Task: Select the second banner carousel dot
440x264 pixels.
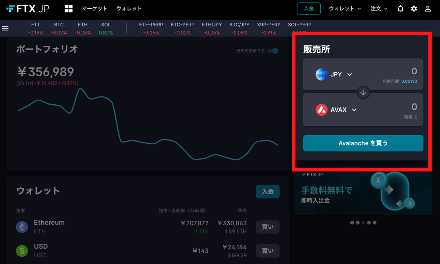Action: click(357, 223)
